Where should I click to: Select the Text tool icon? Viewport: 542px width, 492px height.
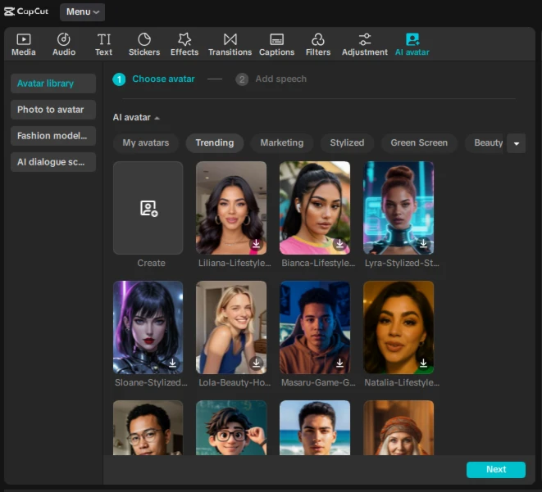coord(103,44)
